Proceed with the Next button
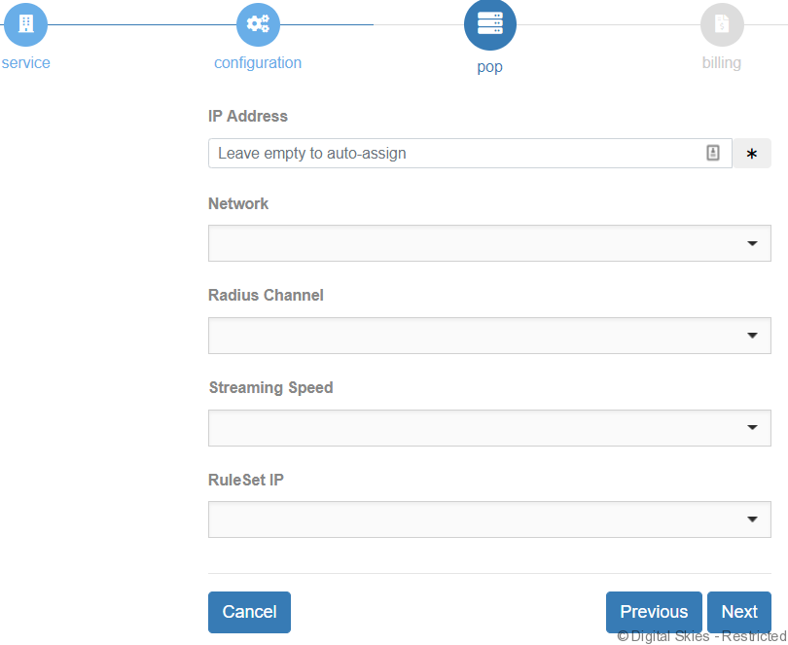The width and height of the screenshot is (788, 645). [x=738, y=612]
